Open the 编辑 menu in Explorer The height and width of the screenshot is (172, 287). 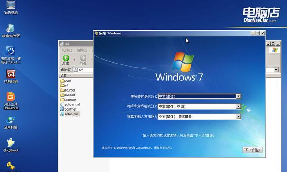coord(82,50)
